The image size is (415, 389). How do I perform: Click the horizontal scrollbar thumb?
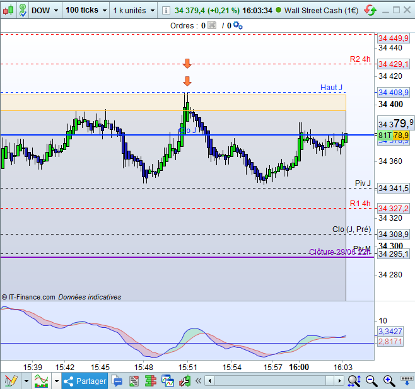[329, 381]
